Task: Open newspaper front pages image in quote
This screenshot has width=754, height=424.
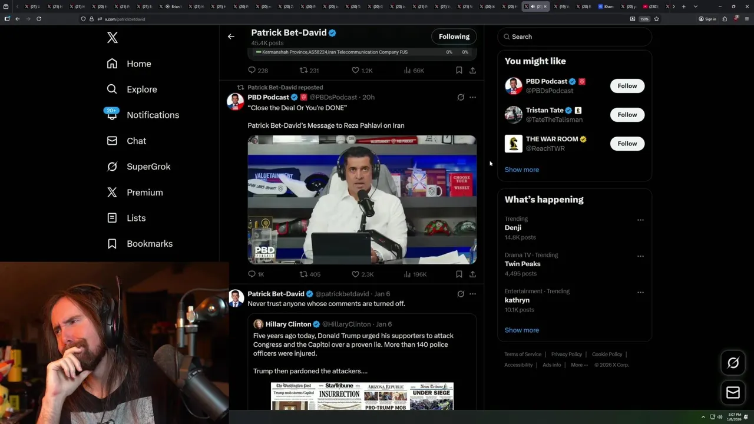Action: click(x=362, y=396)
